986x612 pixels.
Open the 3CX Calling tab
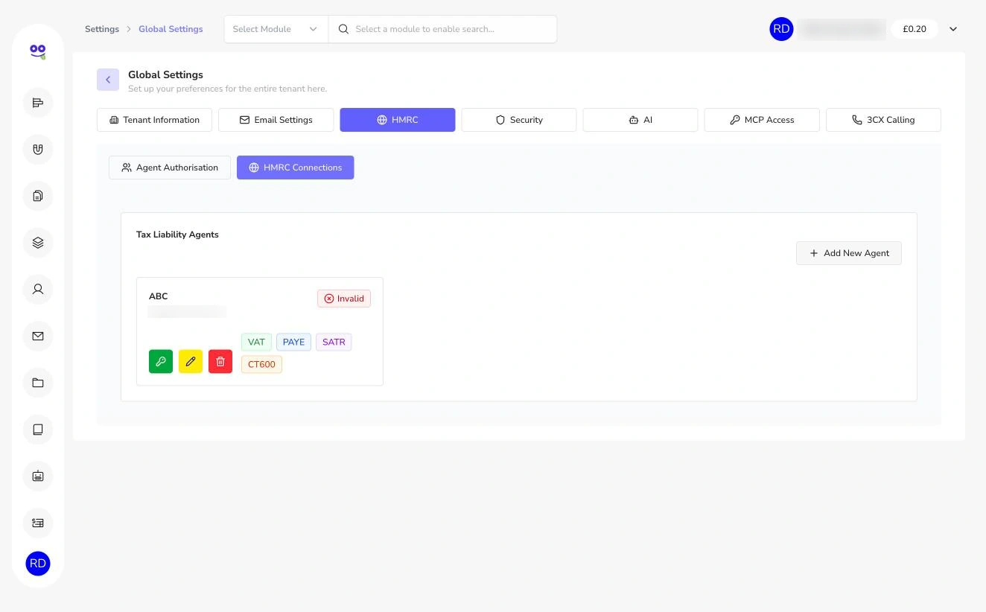[883, 120]
